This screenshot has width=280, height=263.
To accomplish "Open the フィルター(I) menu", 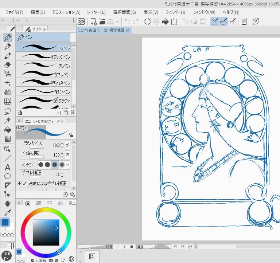I will (175, 12).
